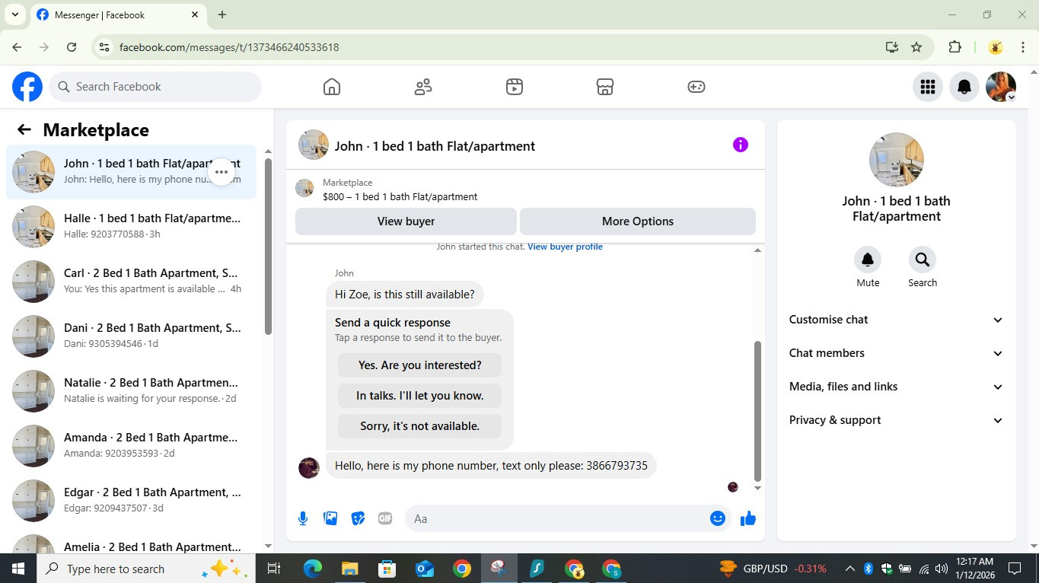The height and width of the screenshot is (583, 1039).
Task: Open Chrome three-dot menu
Action: click(1023, 47)
